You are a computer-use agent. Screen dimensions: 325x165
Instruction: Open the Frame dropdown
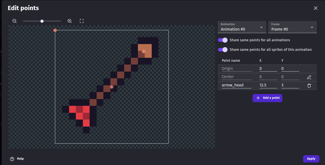(x=292, y=27)
